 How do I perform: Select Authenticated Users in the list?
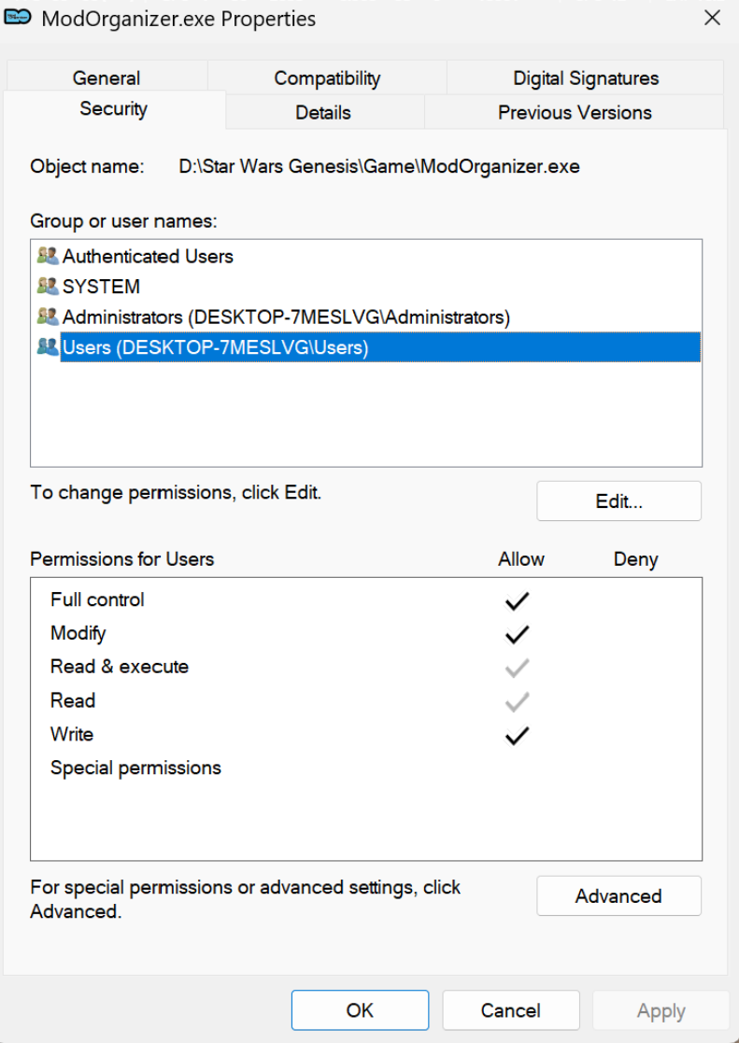tap(148, 256)
